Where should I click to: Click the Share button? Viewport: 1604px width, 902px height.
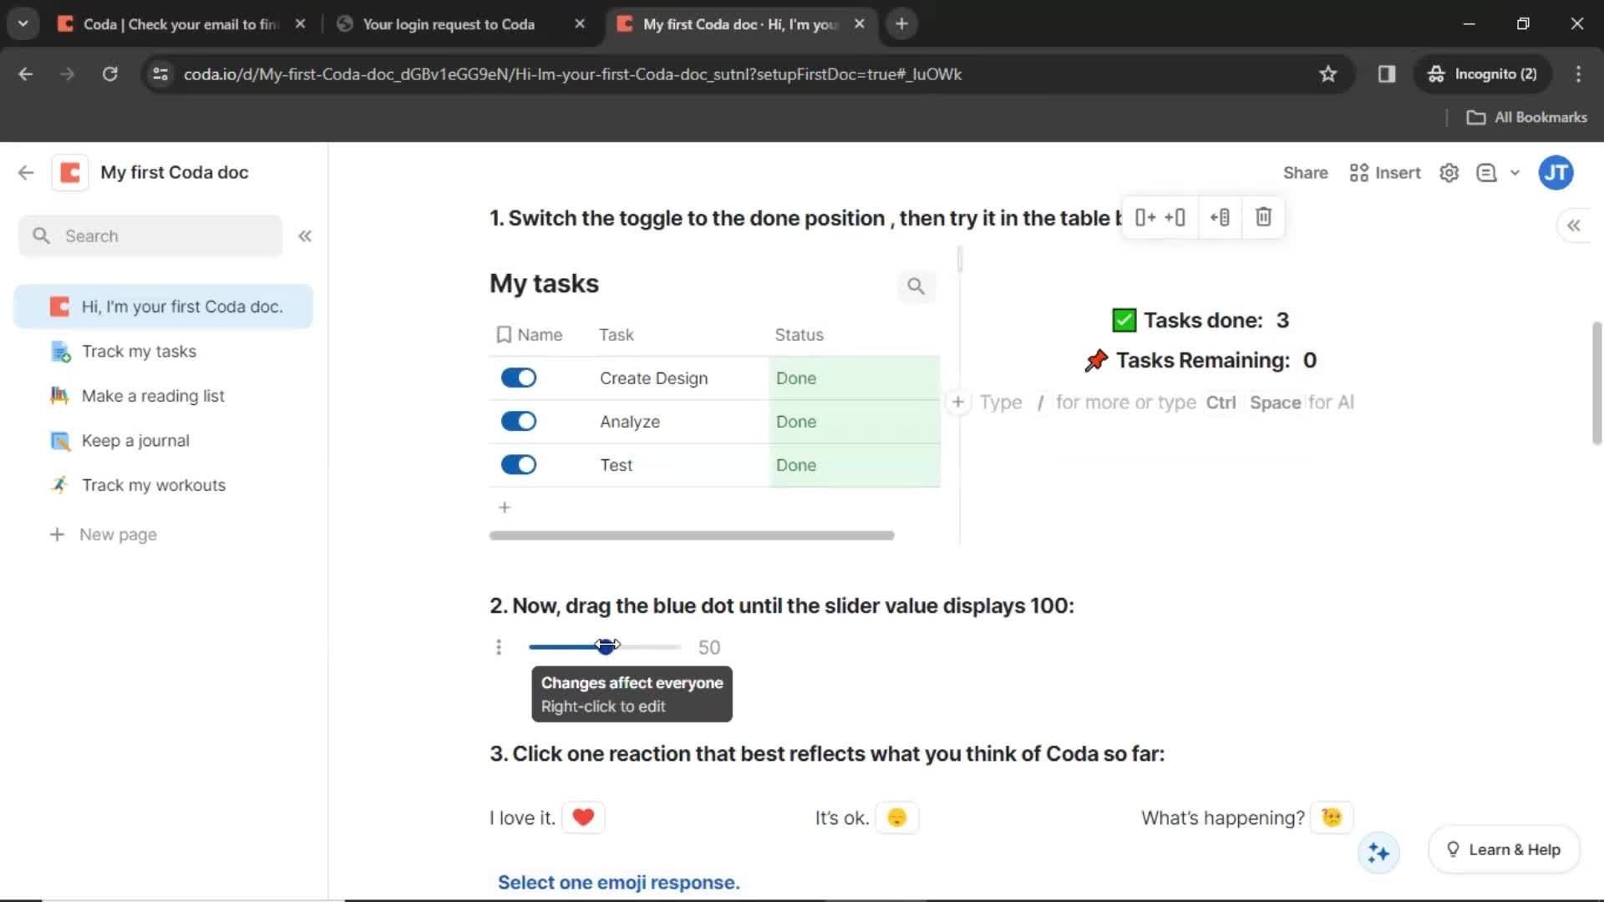1305,173
